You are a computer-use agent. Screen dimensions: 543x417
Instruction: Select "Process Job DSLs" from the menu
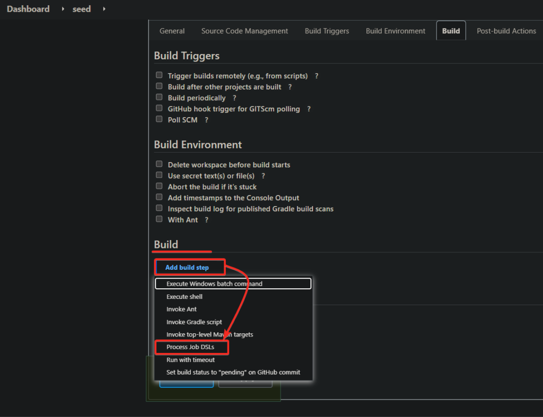tap(192, 347)
